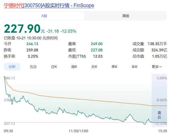Select the 日K chart view
This screenshot has height=133, width=170.
[54, 67]
